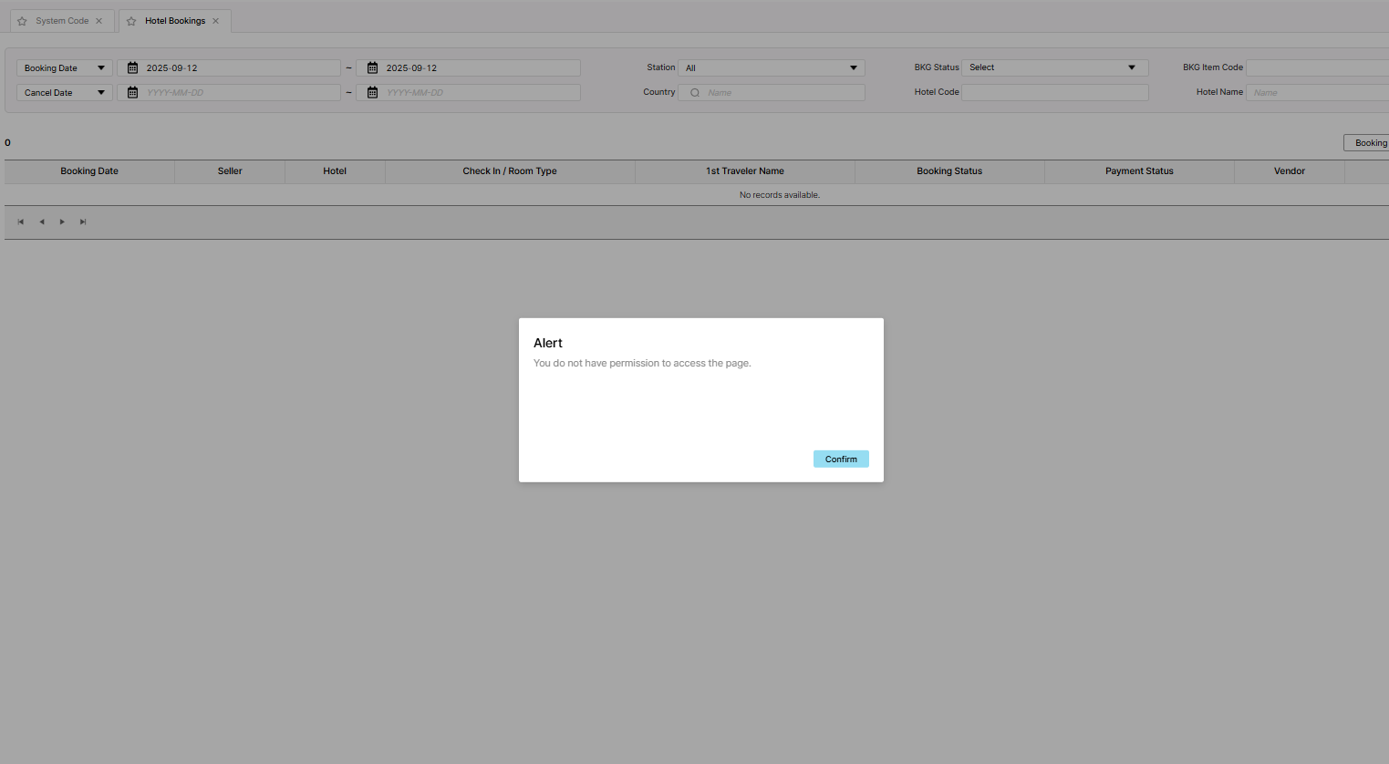The width and height of the screenshot is (1389, 764).
Task: Click 1st Traveler Name column header
Action: coord(745,171)
